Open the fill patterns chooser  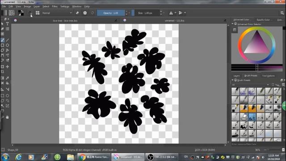click(12, 13)
